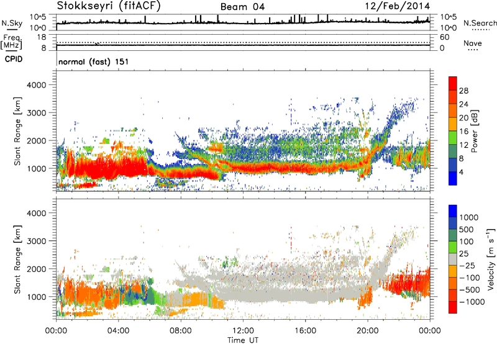The image size is (497, 344).
Task: Click the '25' value on Velocity colorbar
Action: 463,254
